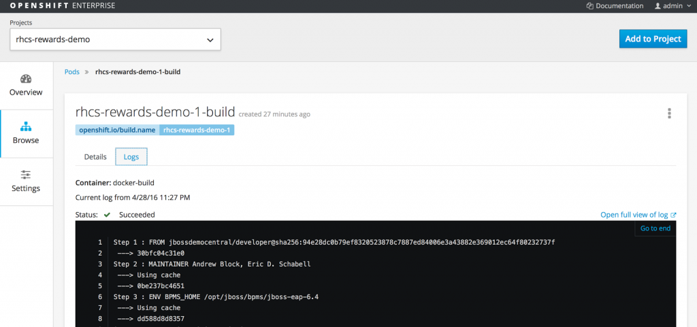Select the Logs tab
Screen dimensions: 697x327
point(131,157)
